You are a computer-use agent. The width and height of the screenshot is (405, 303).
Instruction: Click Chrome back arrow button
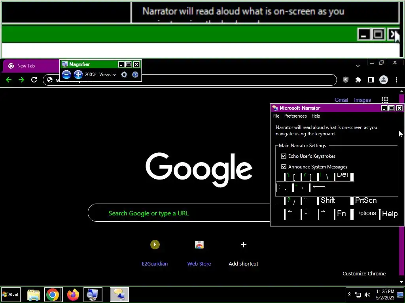9,80
